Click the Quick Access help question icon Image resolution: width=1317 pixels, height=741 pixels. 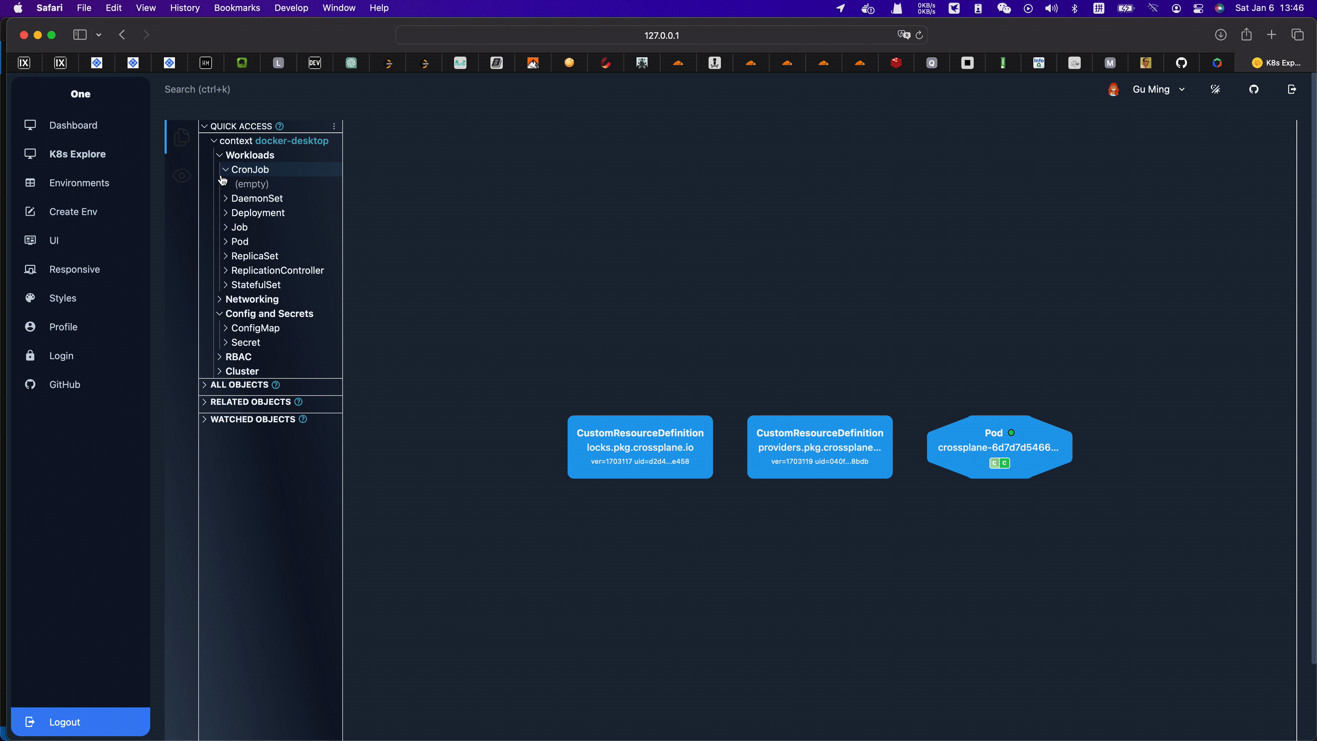(x=280, y=126)
